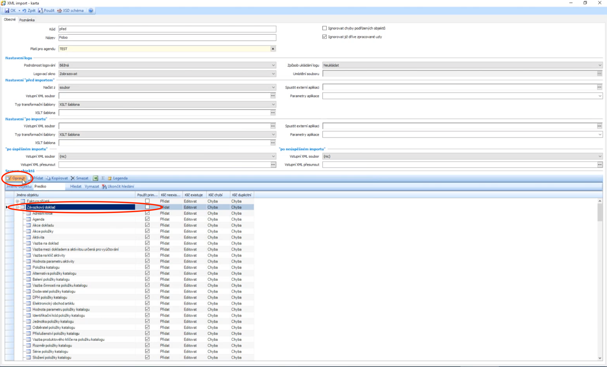Click the Vymazat link
Screen dimensions: 607x367
pos(92,186)
